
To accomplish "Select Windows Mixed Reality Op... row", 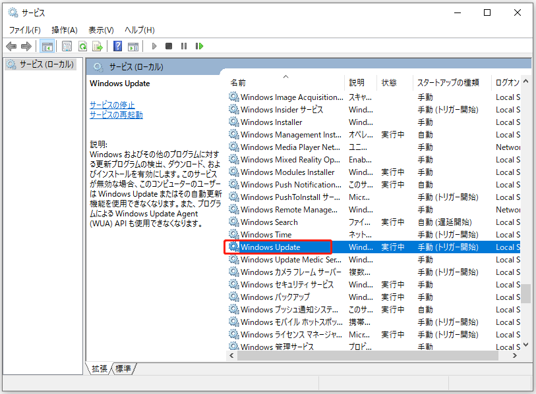I will point(374,160).
